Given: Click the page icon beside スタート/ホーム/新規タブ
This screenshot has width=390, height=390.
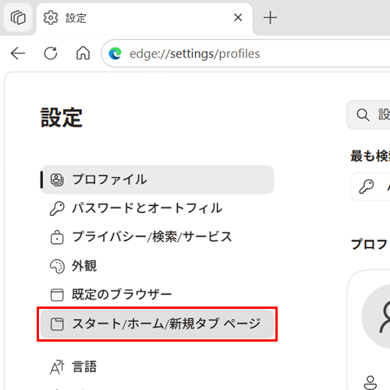Looking at the screenshot, I should coord(57,324).
